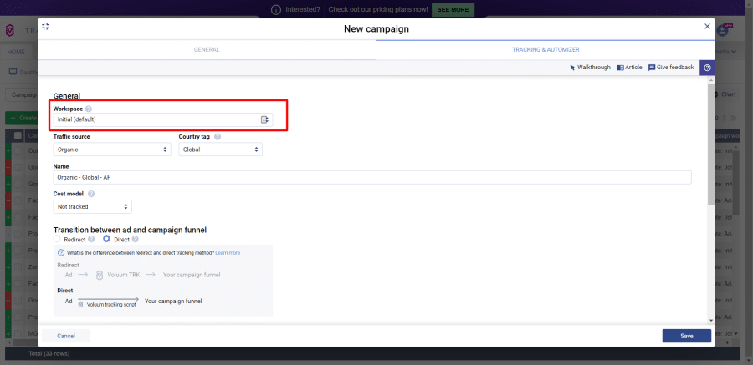The width and height of the screenshot is (753, 365).
Task: Click the Workspace list icon button
Action: (264, 119)
